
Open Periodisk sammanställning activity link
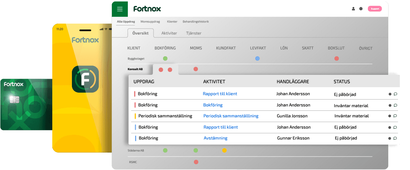coord(231,116)
